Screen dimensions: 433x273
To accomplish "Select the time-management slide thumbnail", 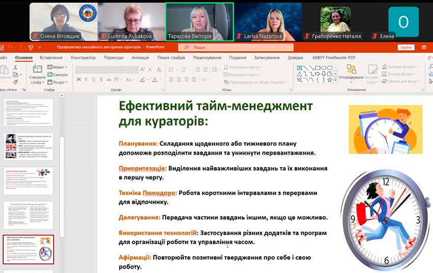I will 29,249.
